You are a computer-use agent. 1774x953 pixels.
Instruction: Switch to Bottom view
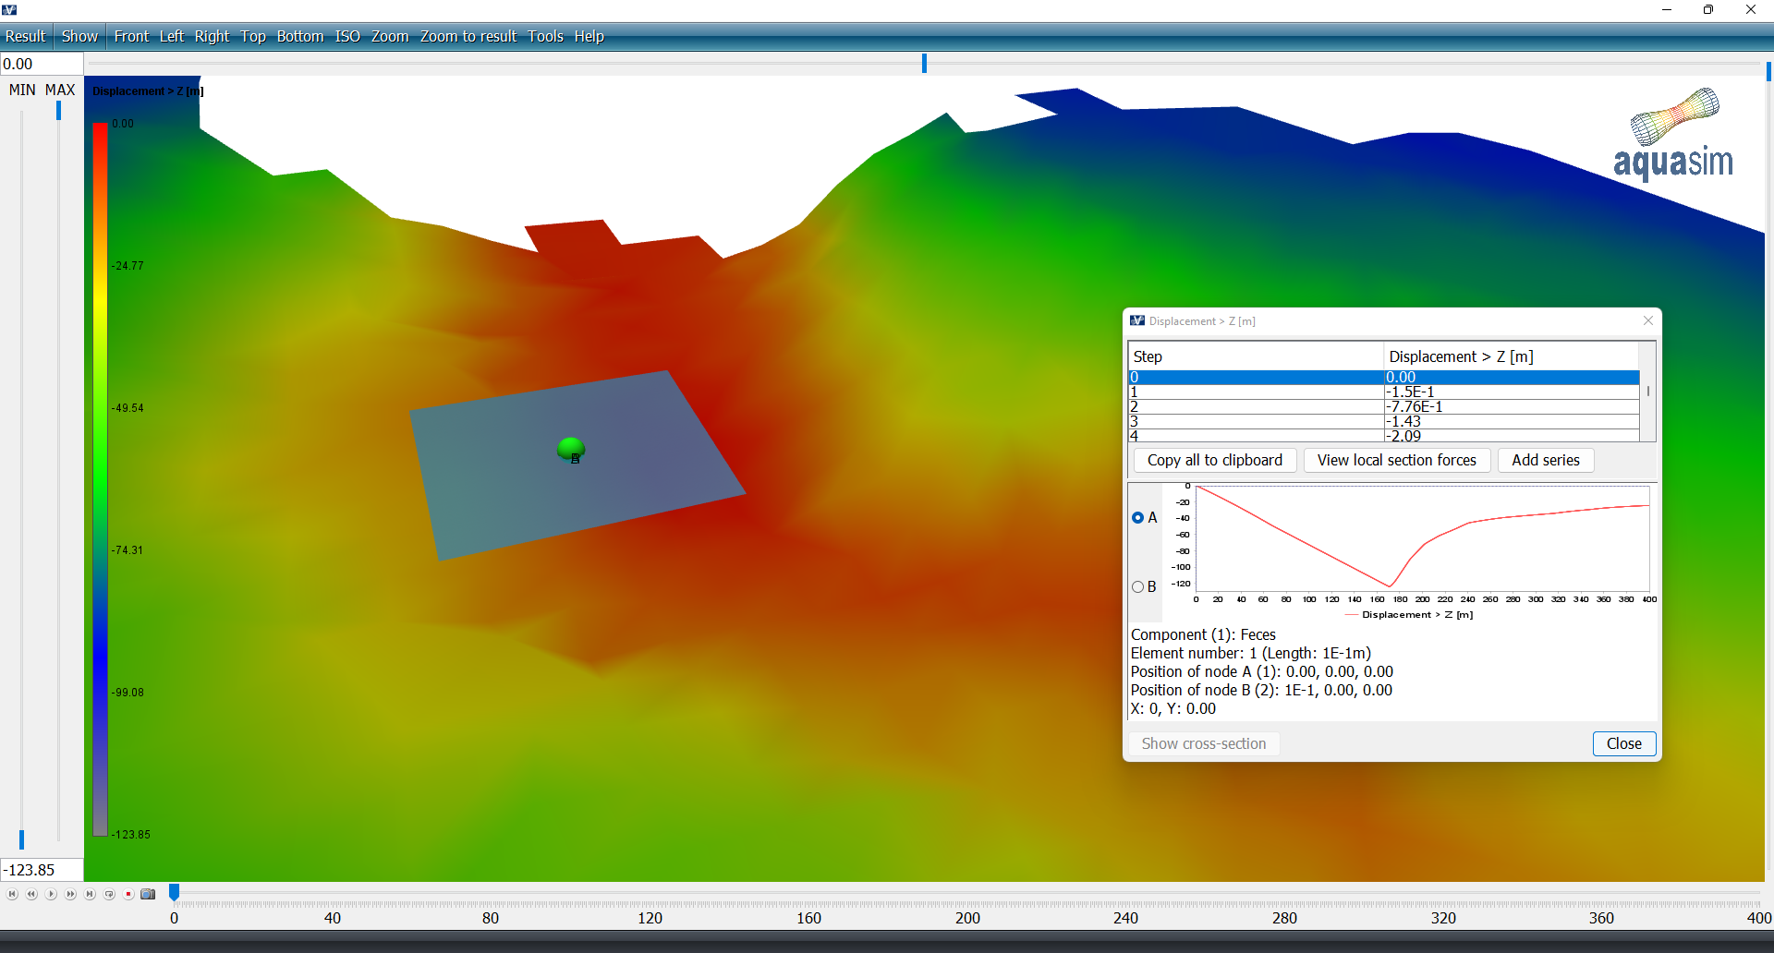[300, 36]
